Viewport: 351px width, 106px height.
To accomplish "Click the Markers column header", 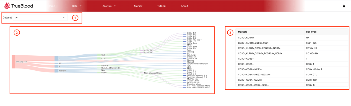I will coord(243,32).
